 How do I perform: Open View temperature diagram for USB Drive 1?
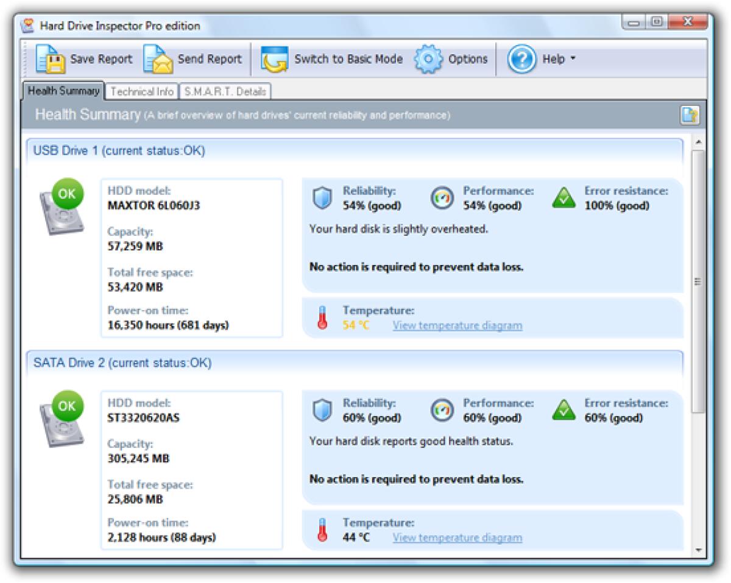458,325
